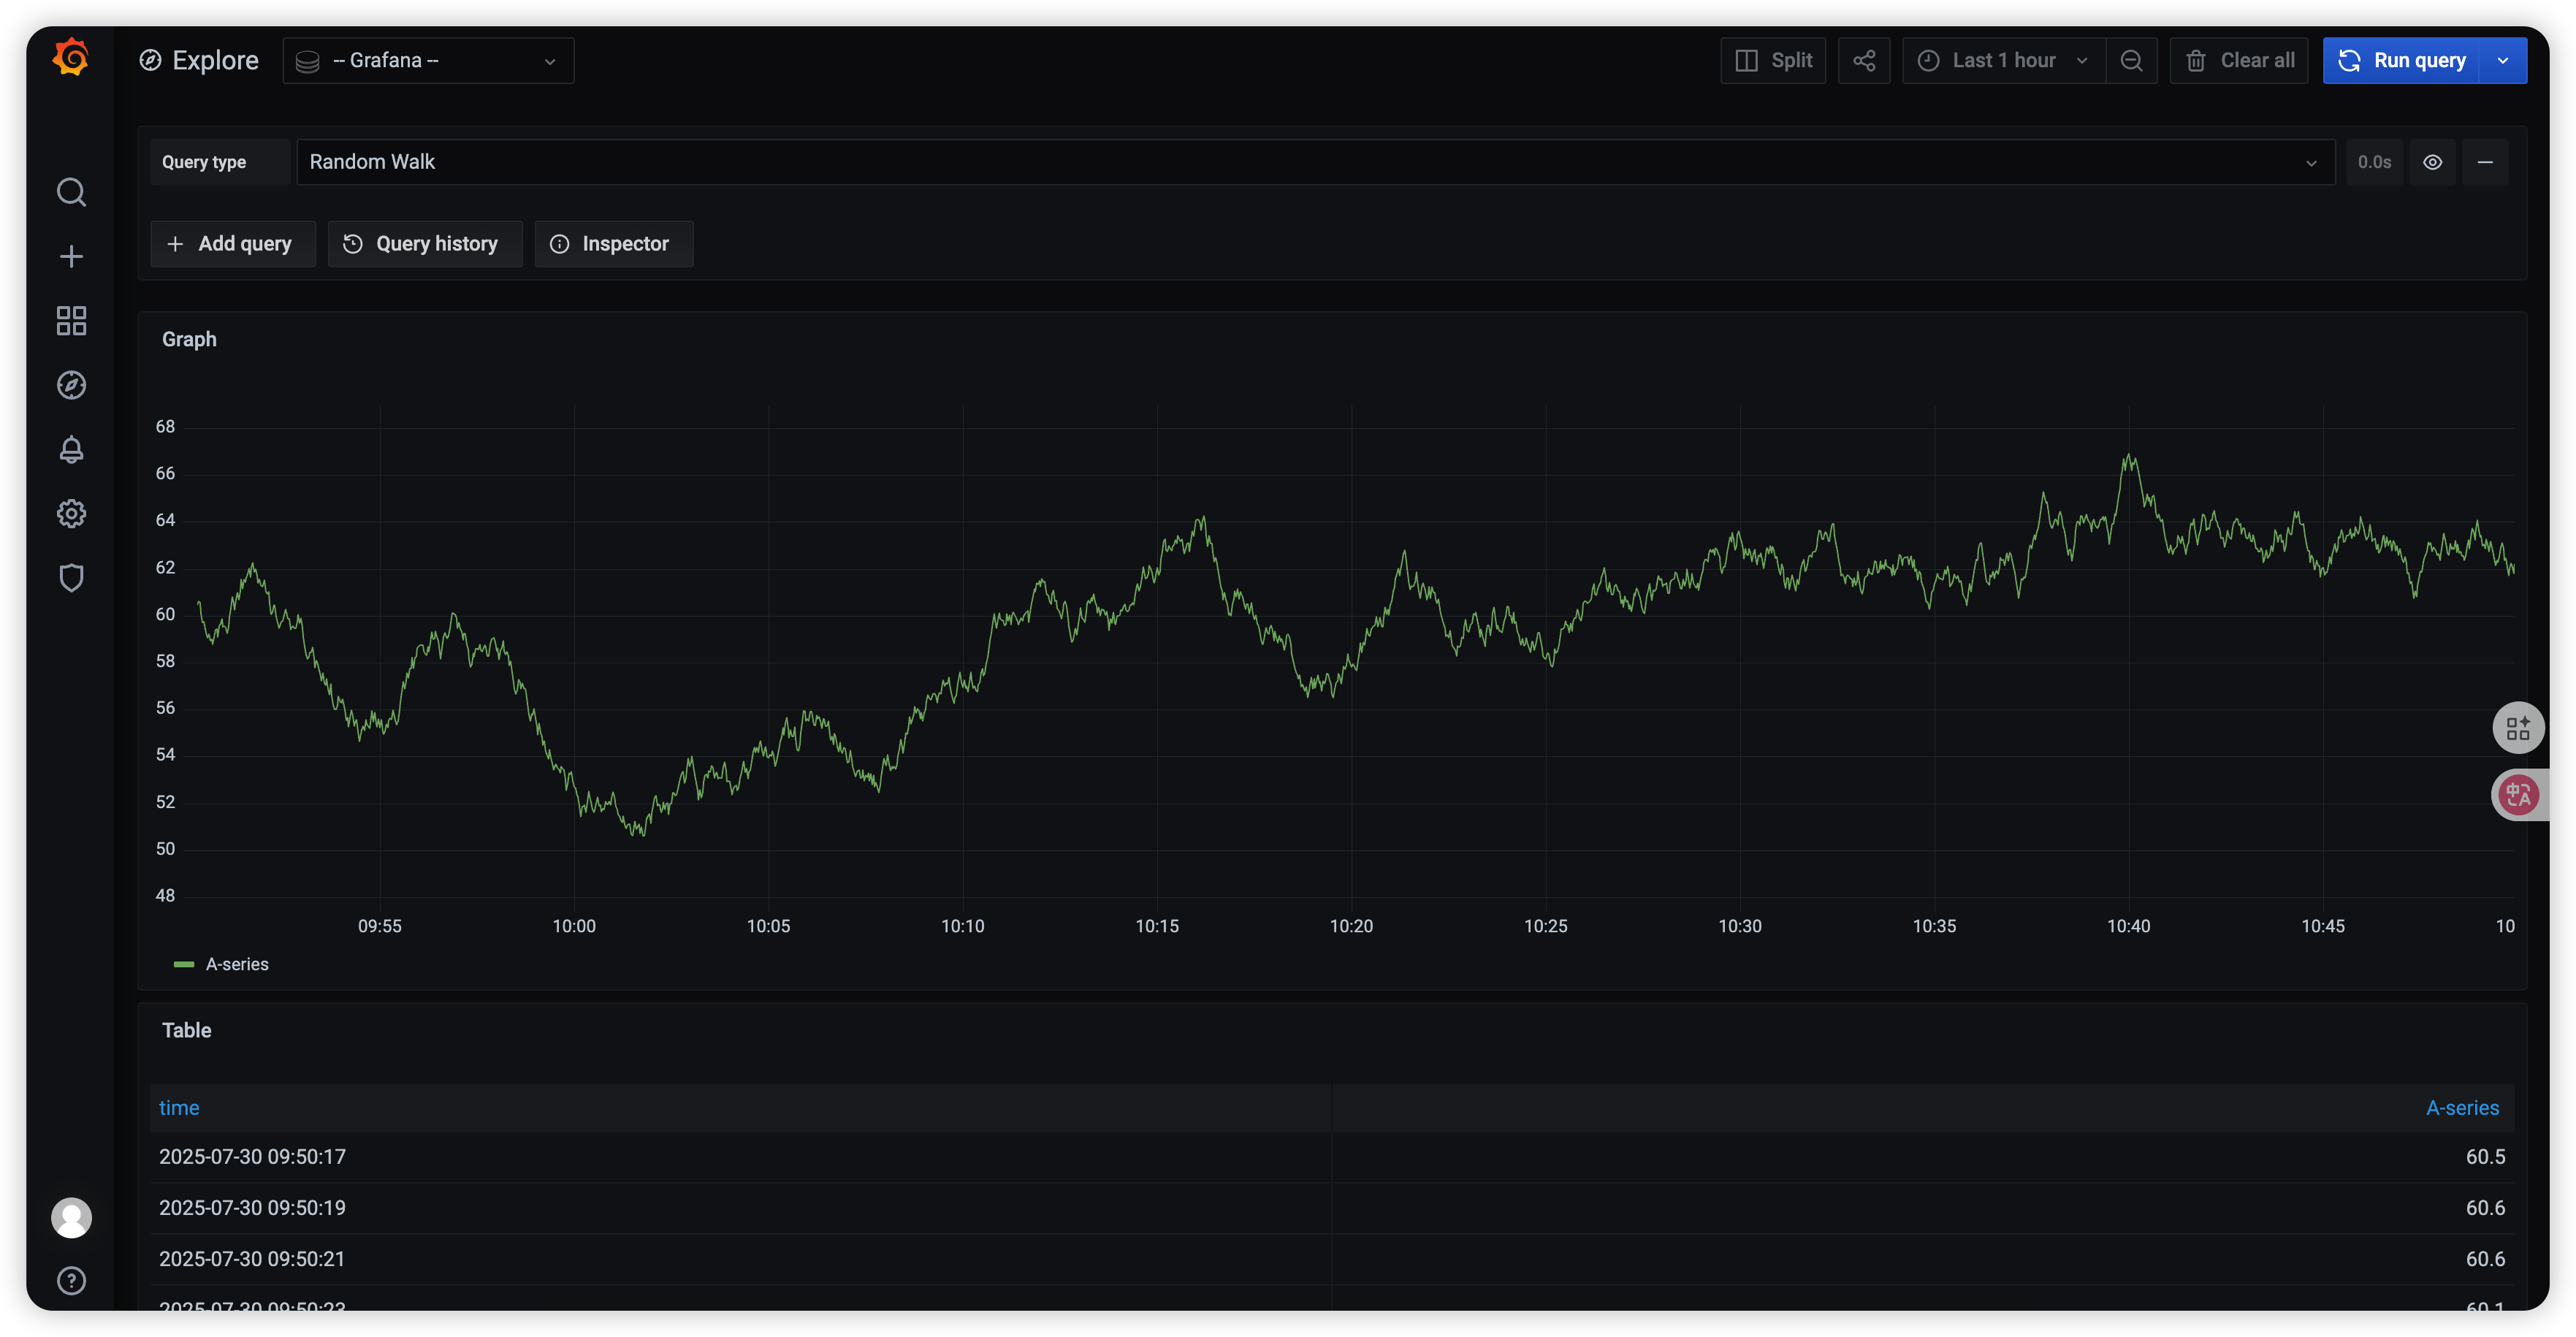Viewport: 2576px width, 1337px height.
Task: Toggle query visibility with eye icon
Action: pyautogui.click(x=2432, y=162)
